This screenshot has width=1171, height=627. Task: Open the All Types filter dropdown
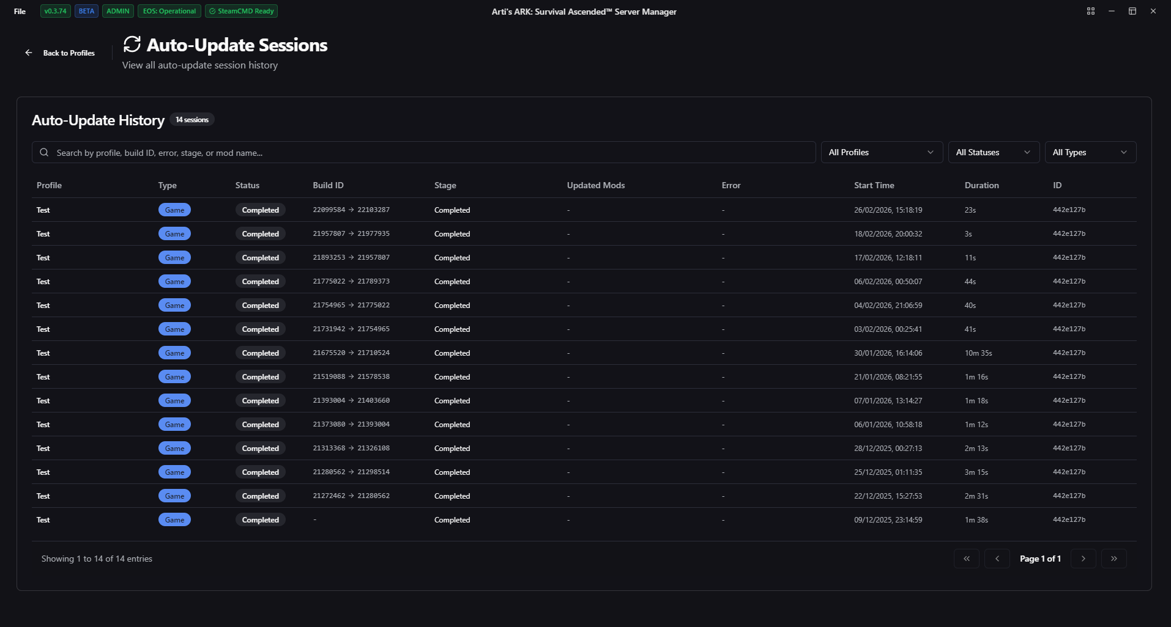click(1090, 152)
